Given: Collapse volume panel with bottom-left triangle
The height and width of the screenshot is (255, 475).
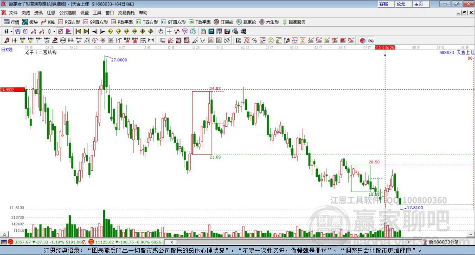Looking at the screenshot, I should (4, 234).
